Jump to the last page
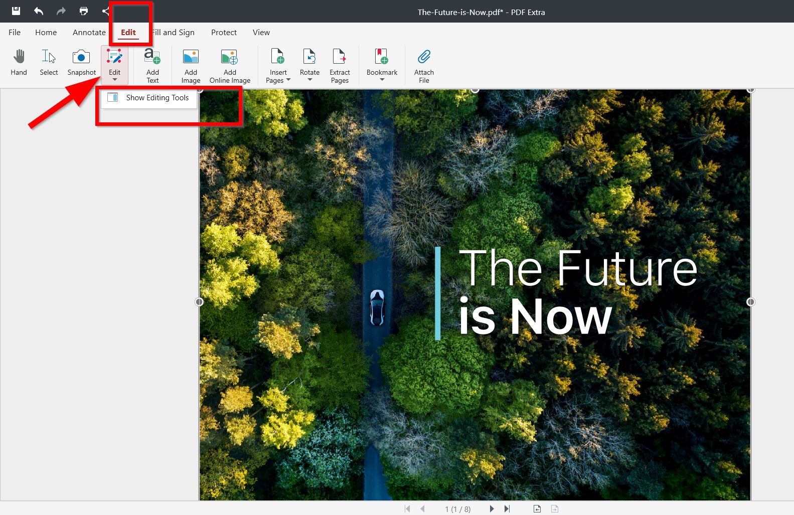The width and height of the screenshot is (794, 515). (x=507, y=508)
